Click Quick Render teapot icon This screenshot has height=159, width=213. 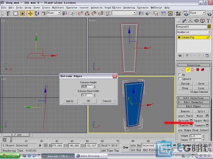click(209, 14)
